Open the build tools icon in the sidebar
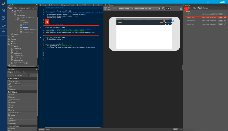This screenshot has height=131, width=228. tap(3, 11)
